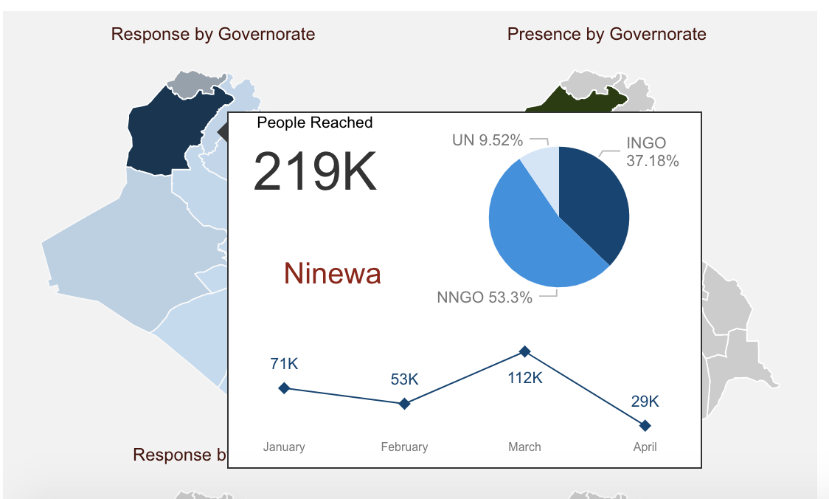Click the "Response by Governorate" title
Screen dimensions: 829x499
tap(213, 34)
